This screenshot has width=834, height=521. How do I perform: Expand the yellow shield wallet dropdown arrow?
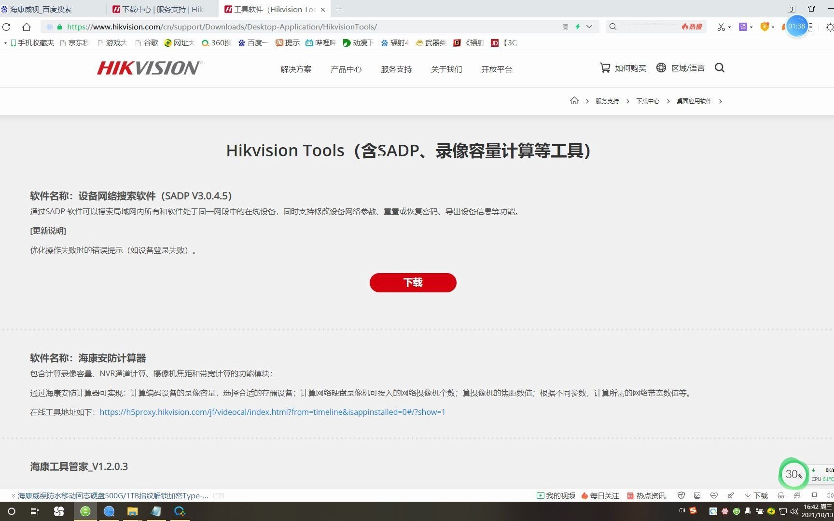click(x=773, y=27)
